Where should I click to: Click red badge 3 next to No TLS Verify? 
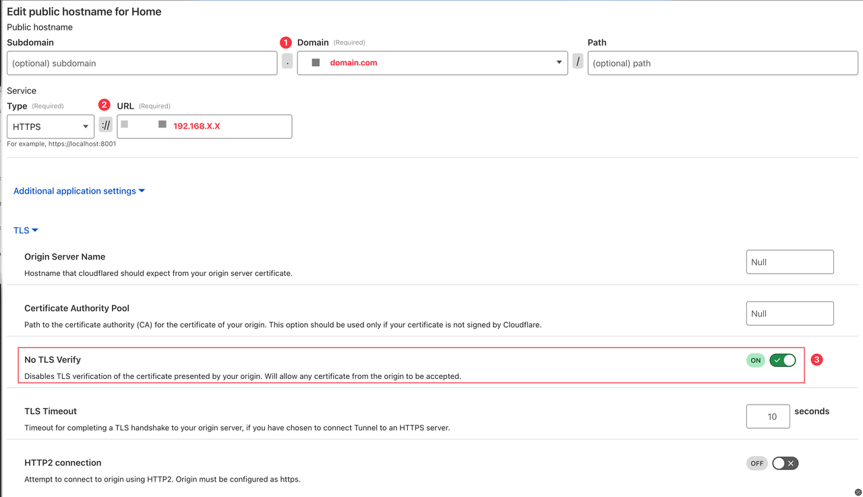tap(816, 359)
